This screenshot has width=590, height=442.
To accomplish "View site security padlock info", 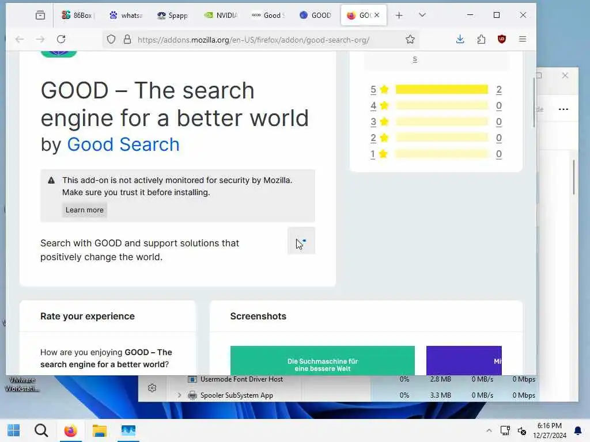I will pos(127,39).
